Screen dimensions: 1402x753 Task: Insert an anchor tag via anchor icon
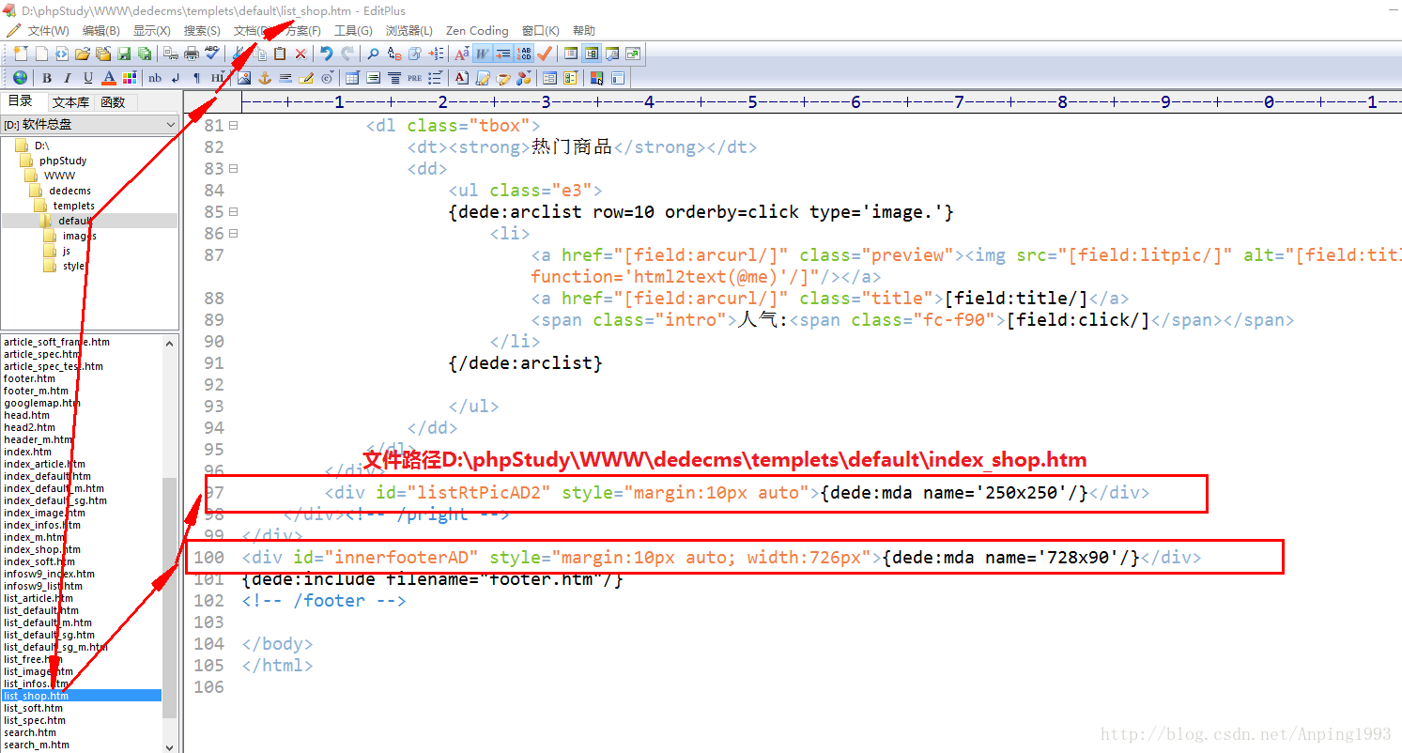(x=265, y=78)
